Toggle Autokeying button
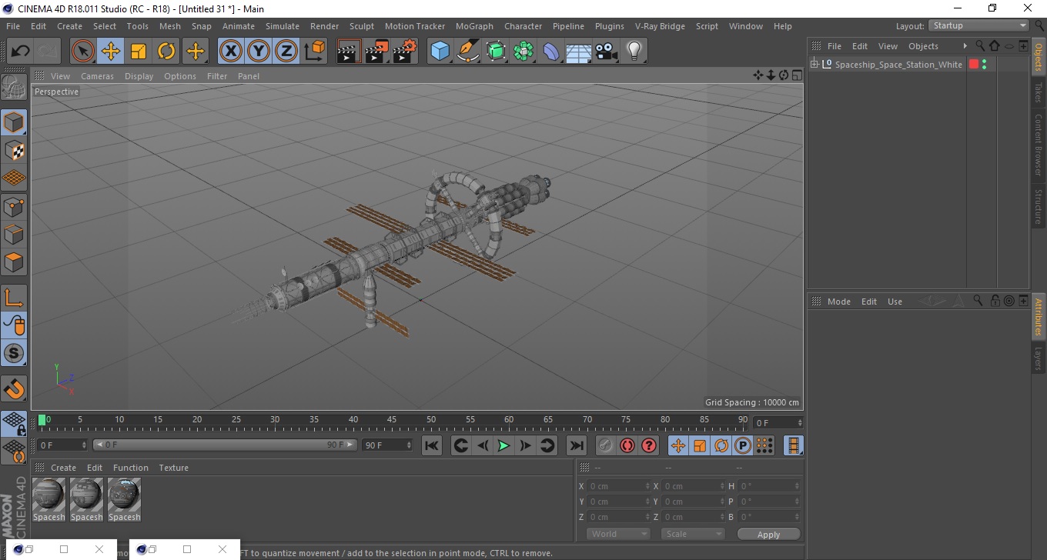Viewport: 1047px width, 560px height. pos(627,445)
